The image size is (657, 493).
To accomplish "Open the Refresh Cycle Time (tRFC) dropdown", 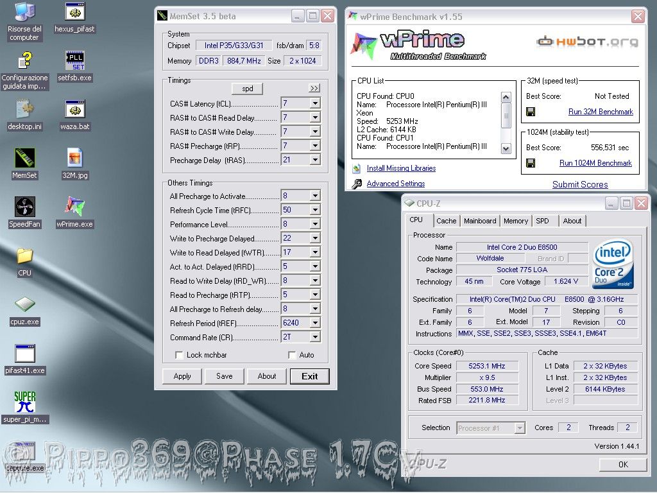I will point(315,210).
